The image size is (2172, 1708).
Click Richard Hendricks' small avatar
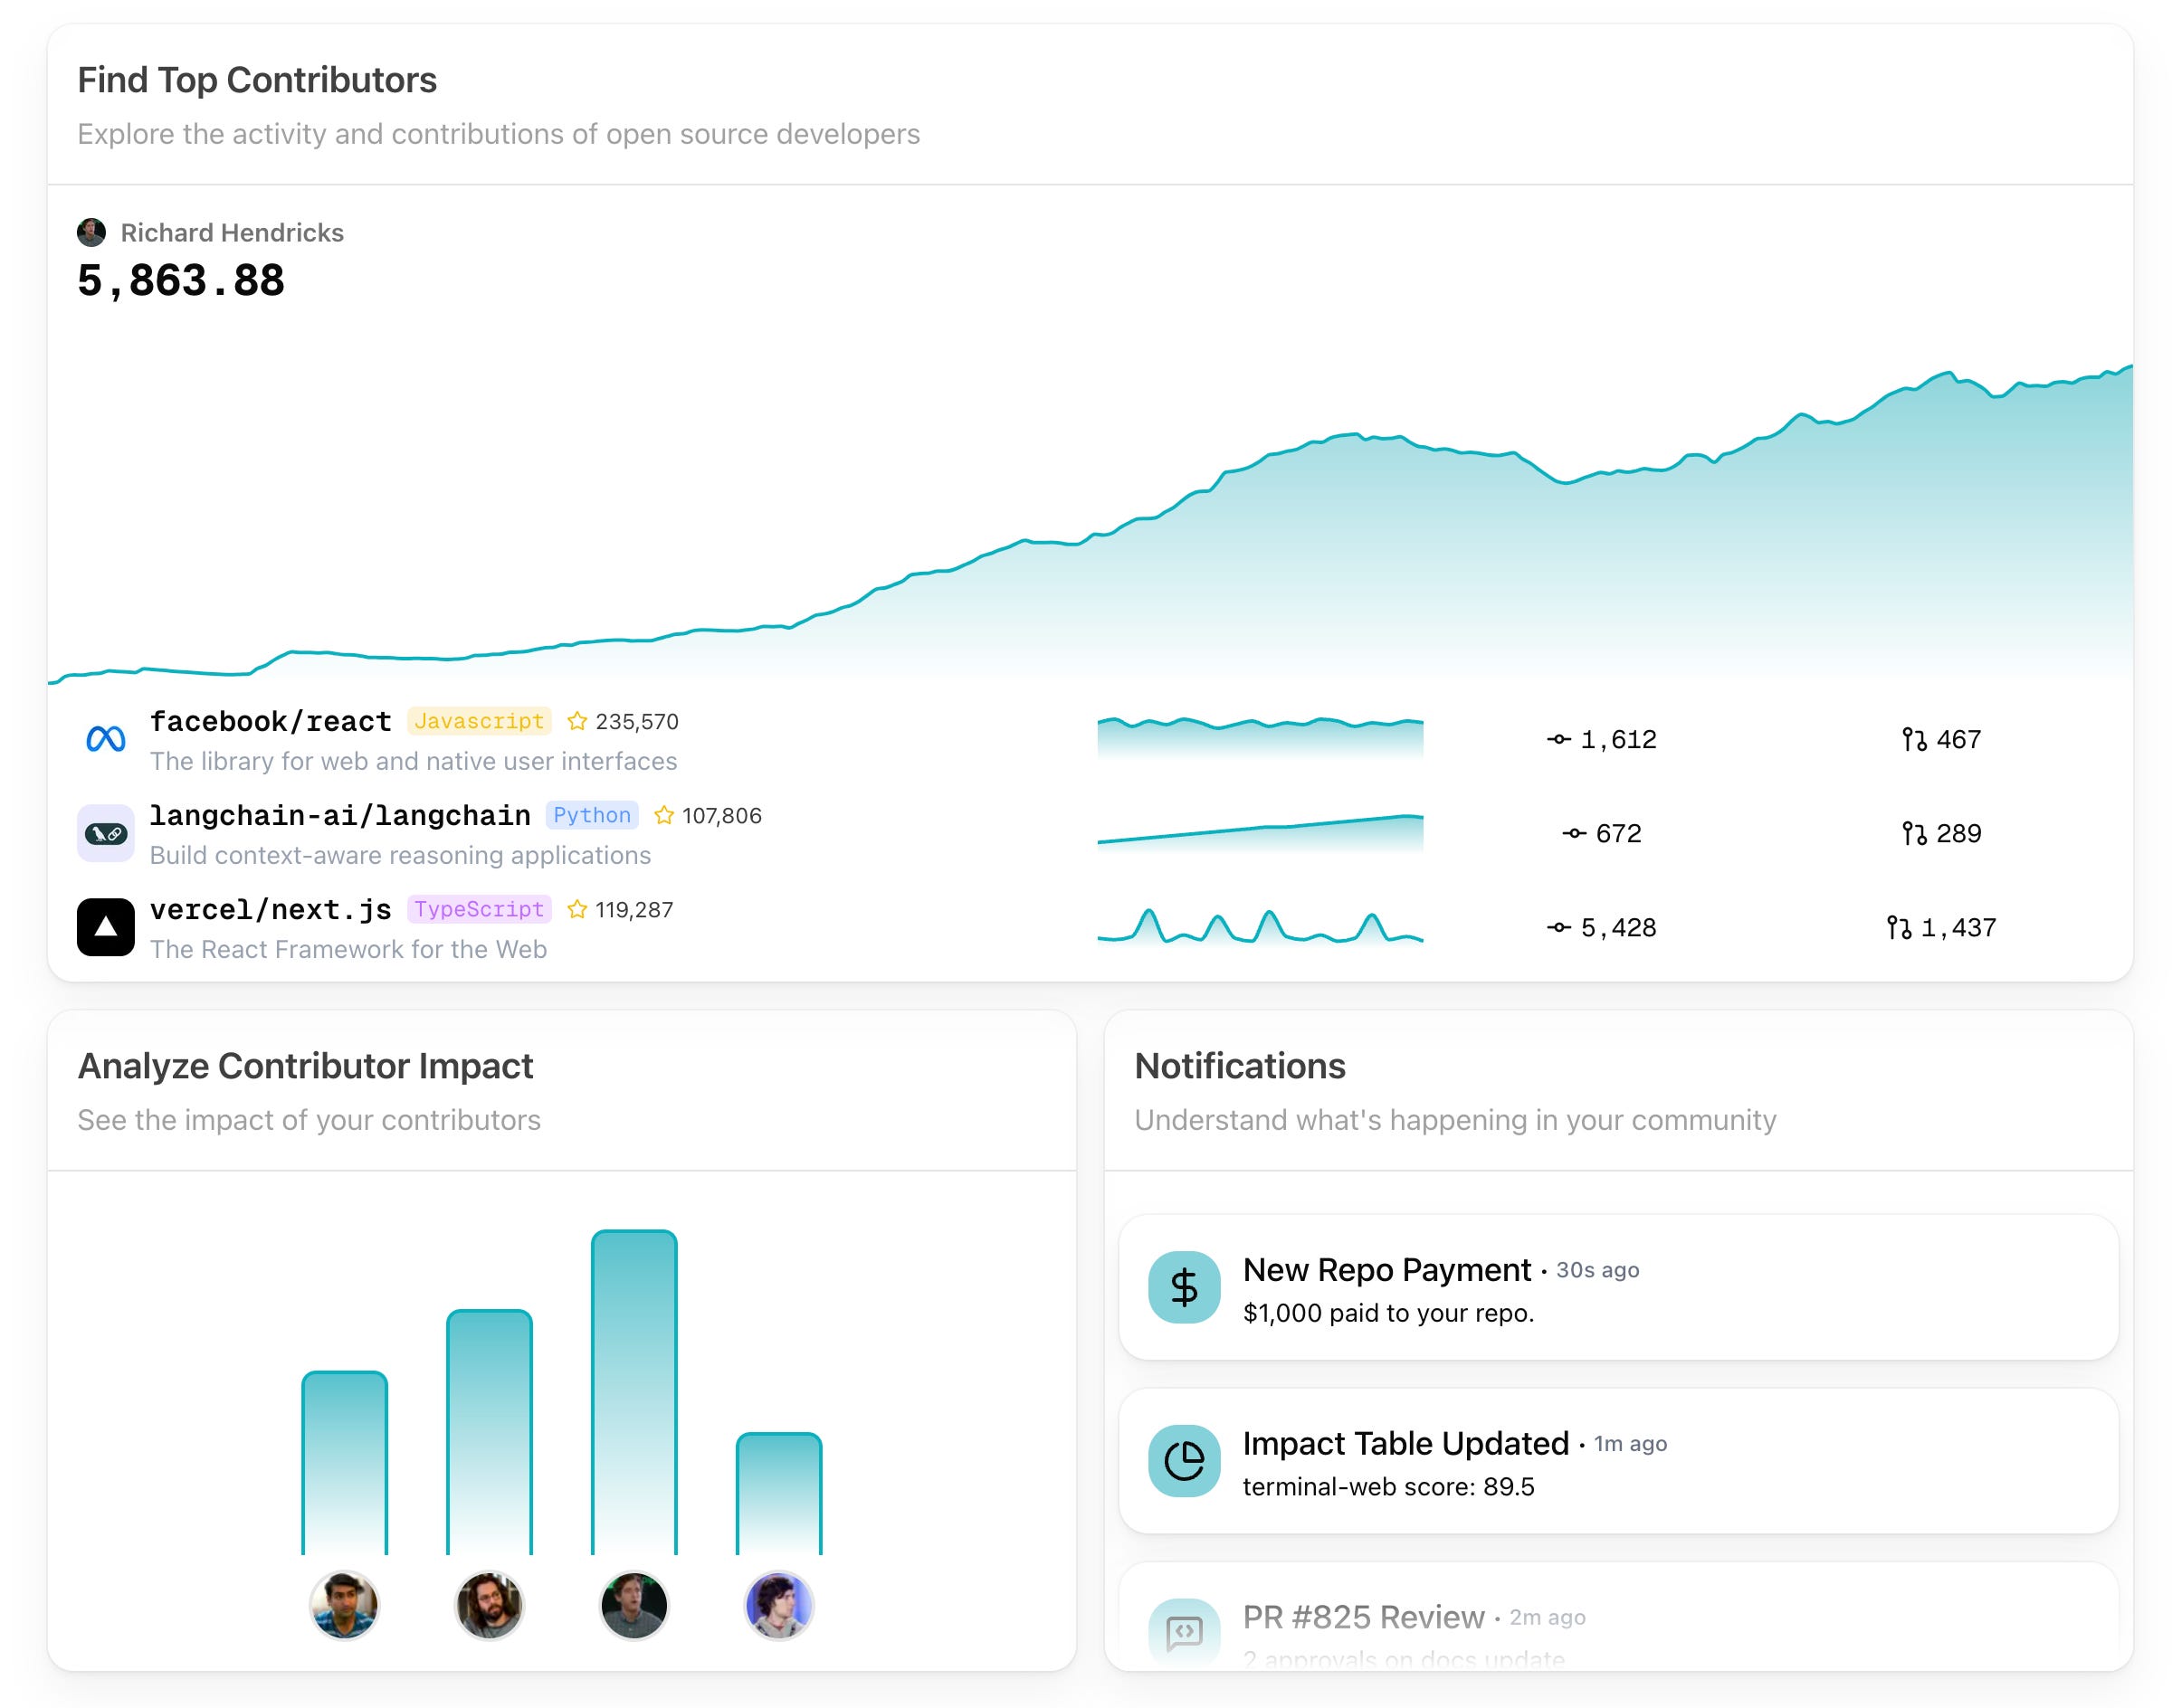coord(91,232)
